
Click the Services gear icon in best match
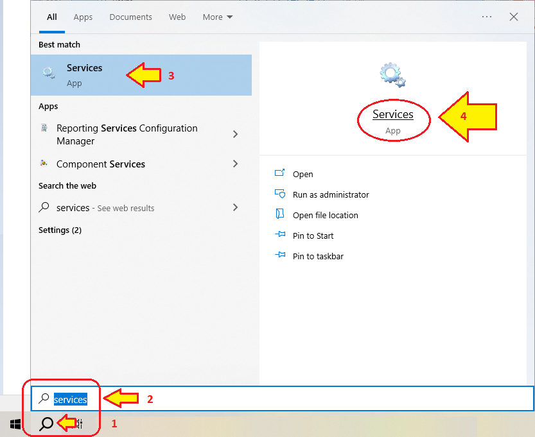pos(48,73)
